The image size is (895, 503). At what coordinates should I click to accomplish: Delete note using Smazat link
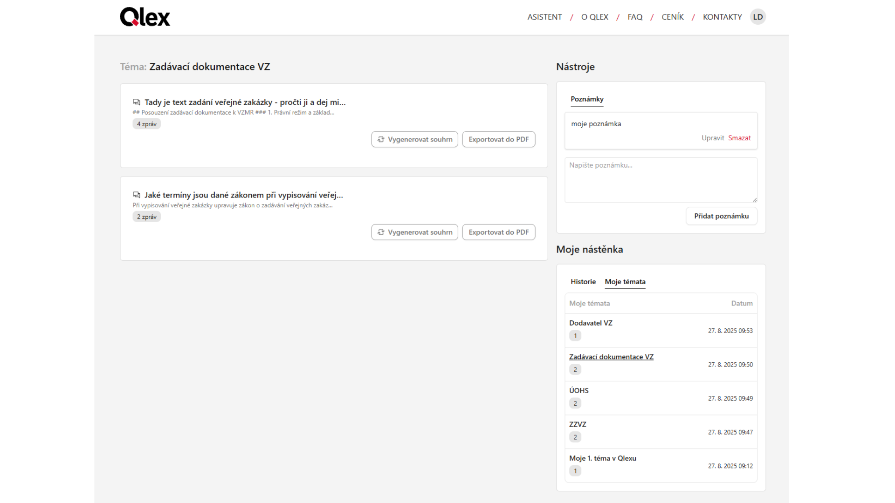point(739,138)
